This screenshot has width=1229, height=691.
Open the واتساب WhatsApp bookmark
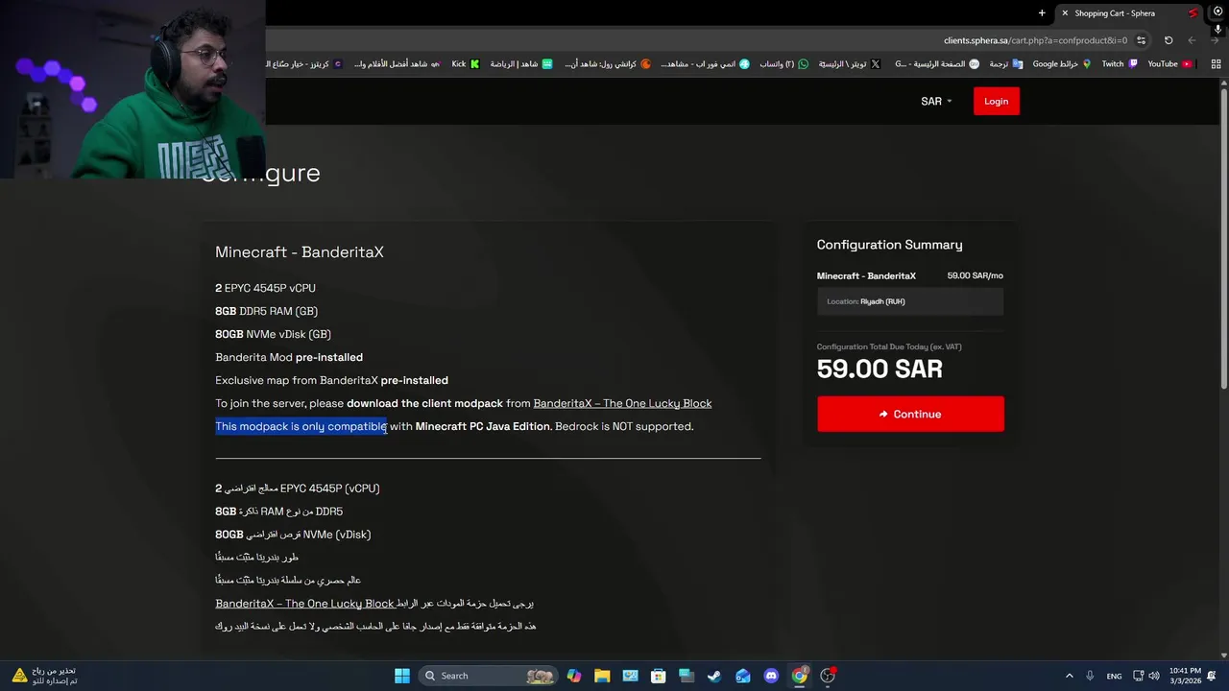[783, 64]
